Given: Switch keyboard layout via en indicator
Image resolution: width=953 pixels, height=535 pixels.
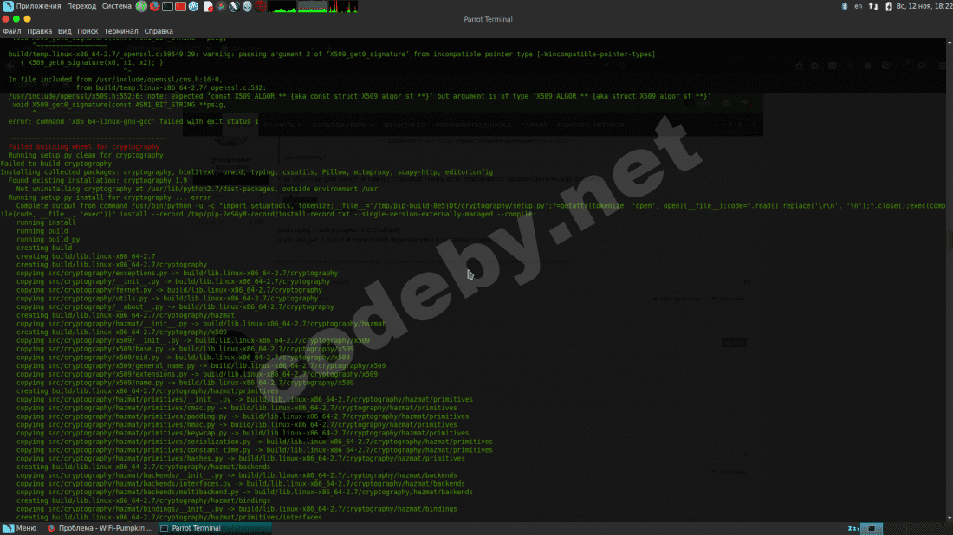Looking at the screenshot, I should click(x=858, y=6).
